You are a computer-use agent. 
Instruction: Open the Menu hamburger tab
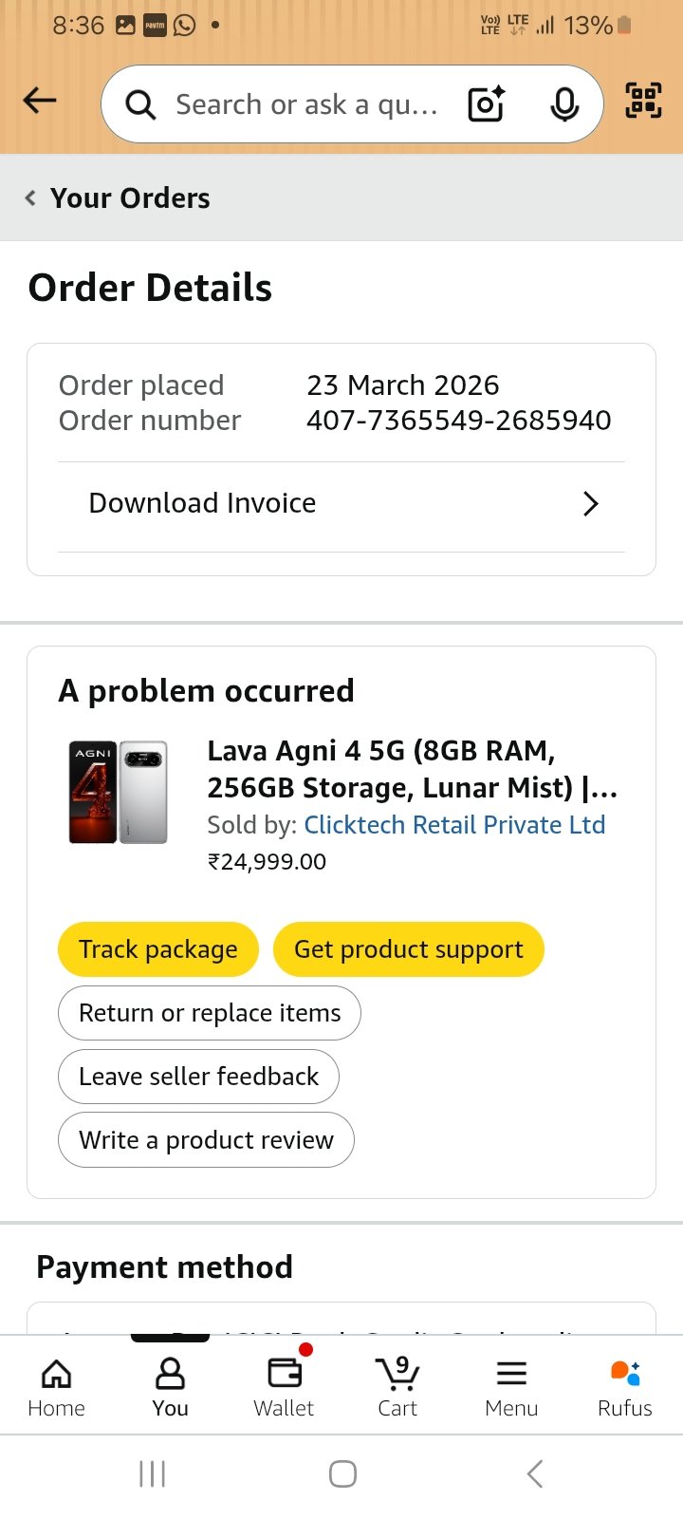[511, 1386]
